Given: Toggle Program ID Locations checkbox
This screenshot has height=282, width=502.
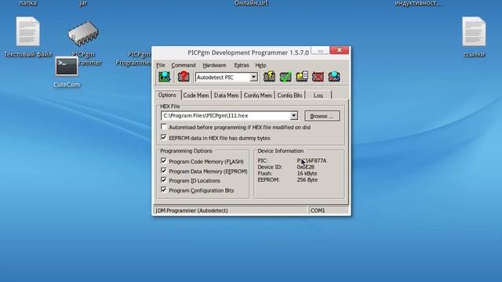Looking at the screenshot, I should tap(164, 180).
